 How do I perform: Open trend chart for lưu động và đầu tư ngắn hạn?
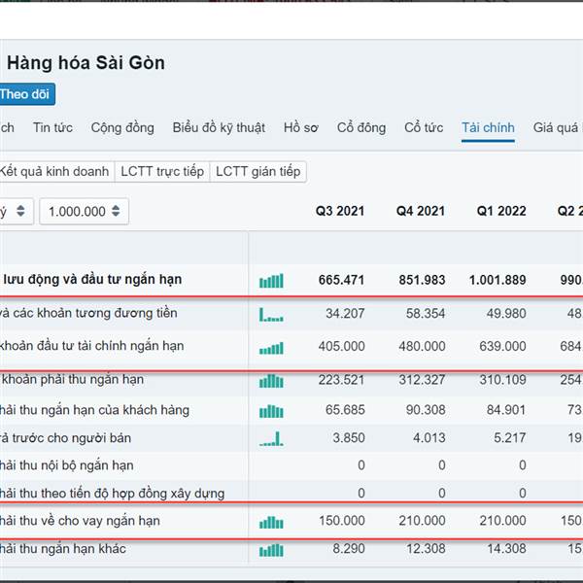tap(271, 281)
